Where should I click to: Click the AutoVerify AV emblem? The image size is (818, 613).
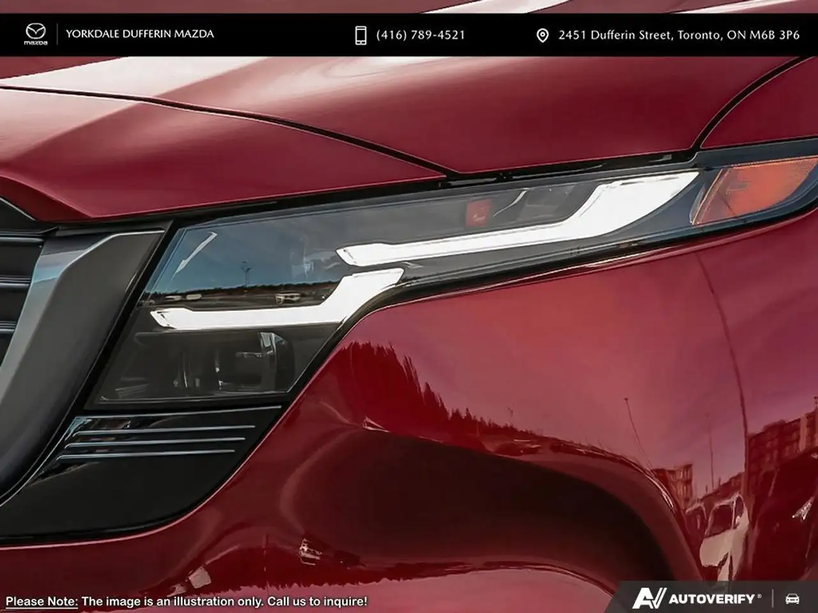coord(649,598)
